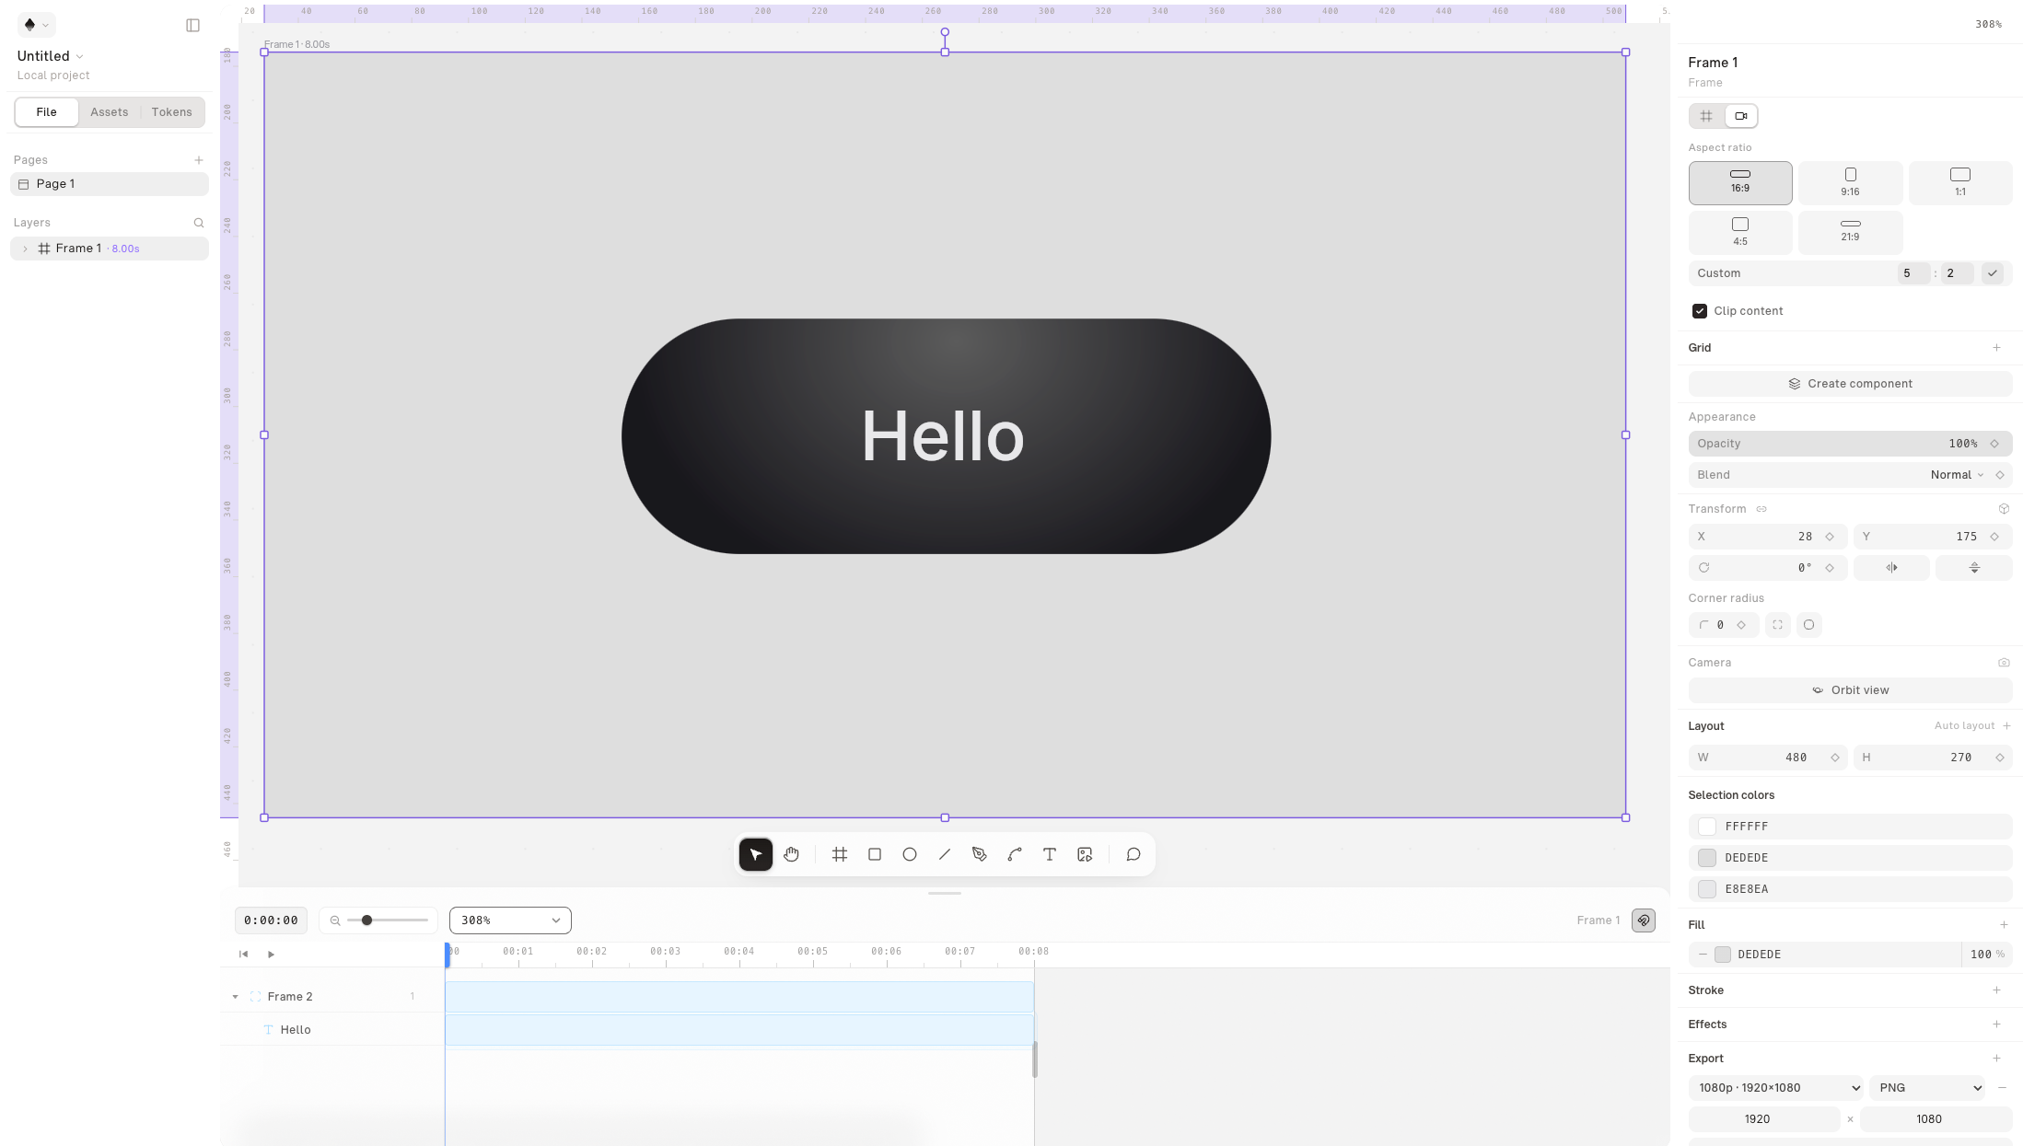Add a Grid with plus icon
Image resolution: width=2023 pixels, height=1146 pixels.
1996,348
